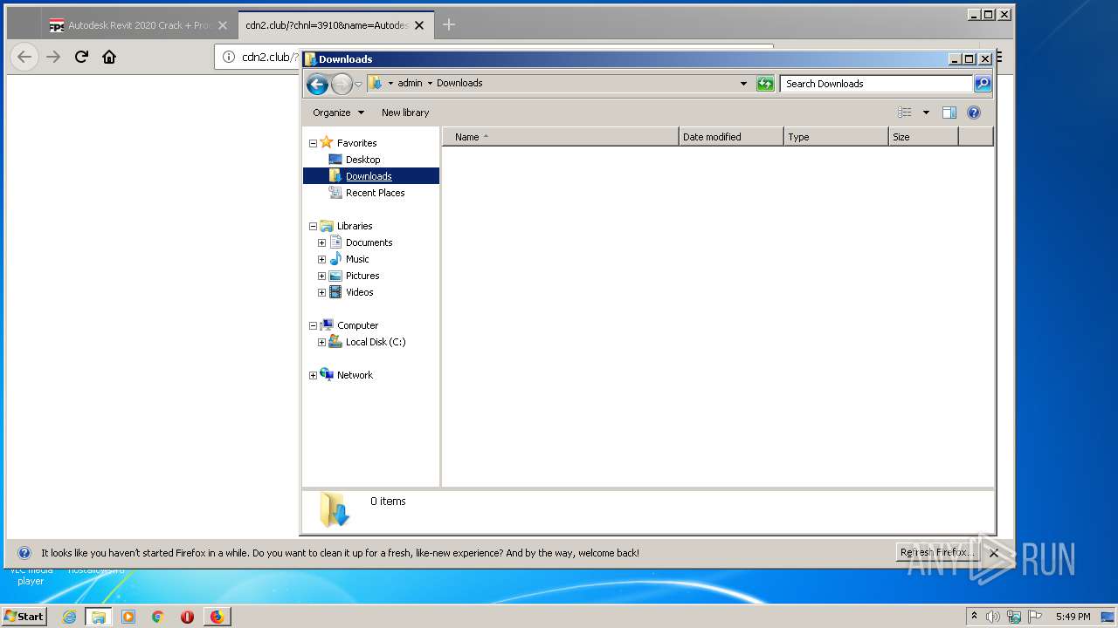Click the Action Center flag icon

[x=1035, y=617]
